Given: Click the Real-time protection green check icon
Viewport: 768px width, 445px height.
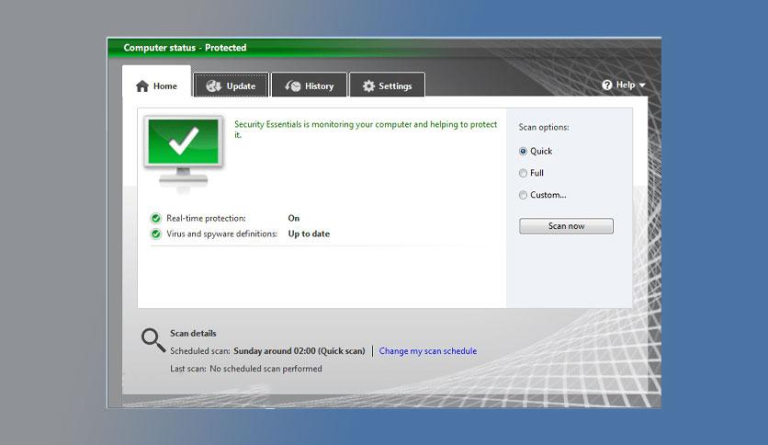Looking at the screenshot, I should click(156, 219).
